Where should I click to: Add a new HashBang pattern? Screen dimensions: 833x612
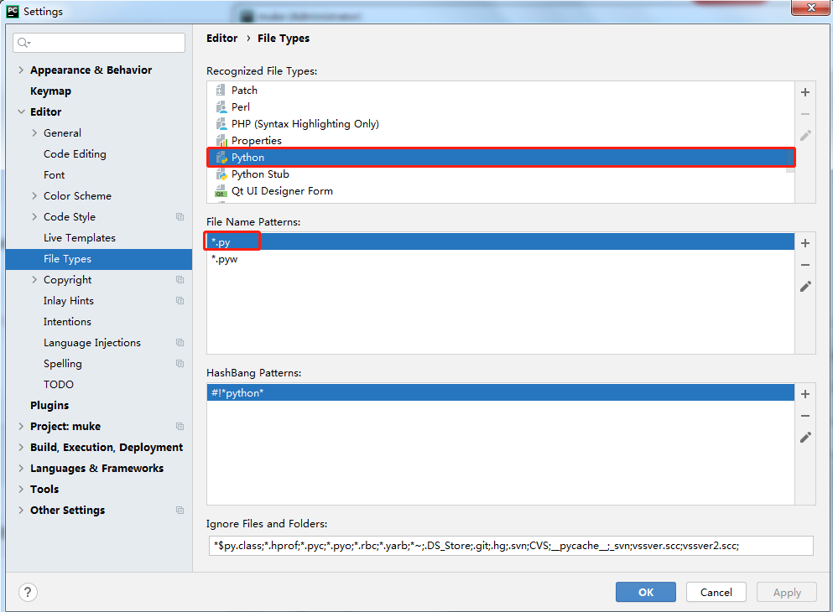(x=805, y=394)
